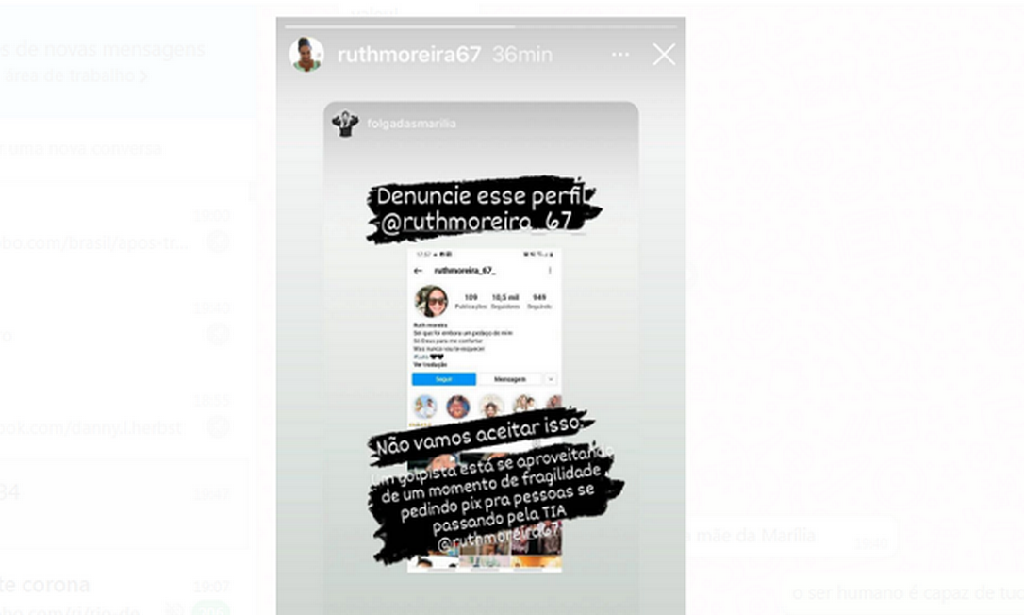Screen dimensions: 1024x615
Task: Click the 36min story timestamp
Action: [x=522, y=55]
